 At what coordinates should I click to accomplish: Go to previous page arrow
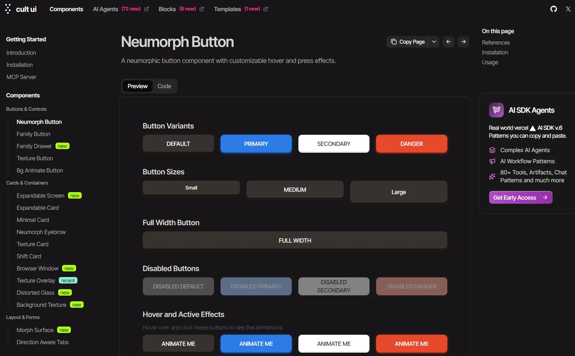click(448, 42)
